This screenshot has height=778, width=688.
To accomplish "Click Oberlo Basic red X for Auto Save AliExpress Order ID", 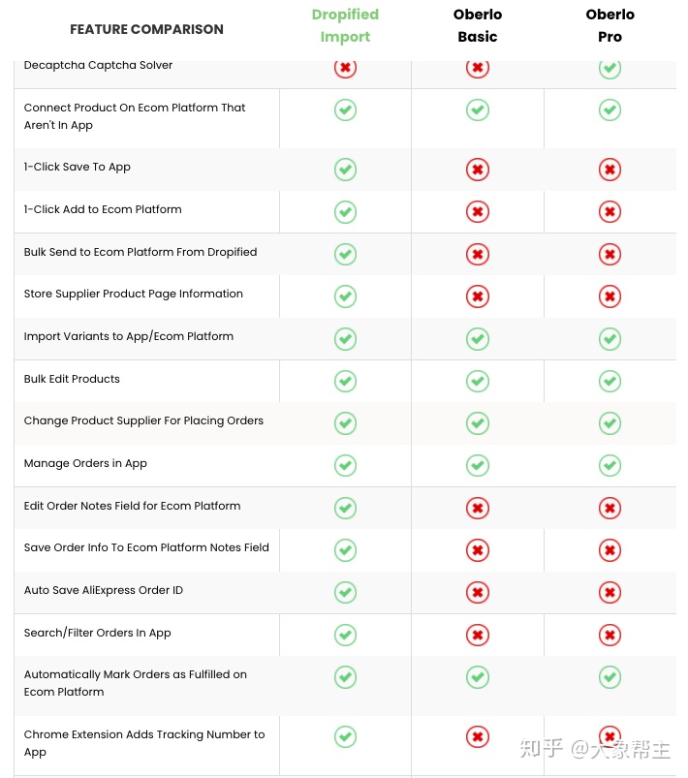I will tap(477, 593).
